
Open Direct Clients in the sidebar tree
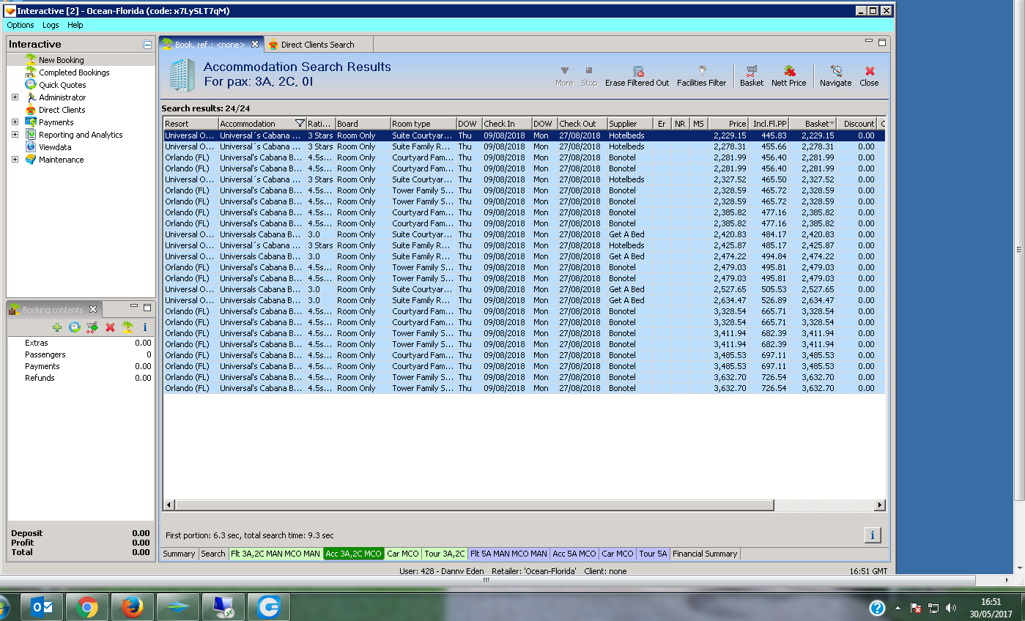62,110
